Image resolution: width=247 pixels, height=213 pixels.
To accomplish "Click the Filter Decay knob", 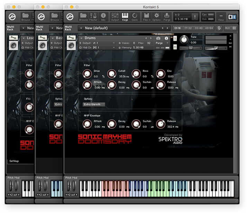I will coord(112,85).
